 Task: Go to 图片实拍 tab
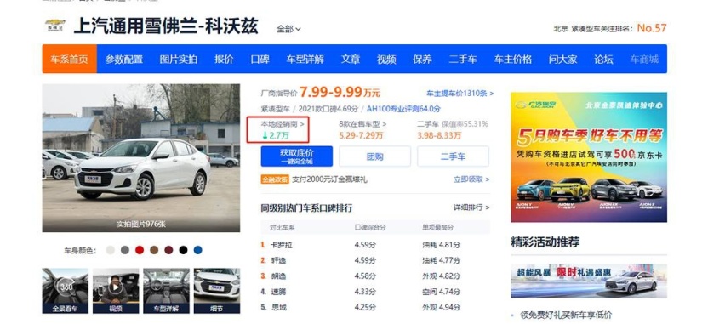pyautogui.click(x=179, y=60)
